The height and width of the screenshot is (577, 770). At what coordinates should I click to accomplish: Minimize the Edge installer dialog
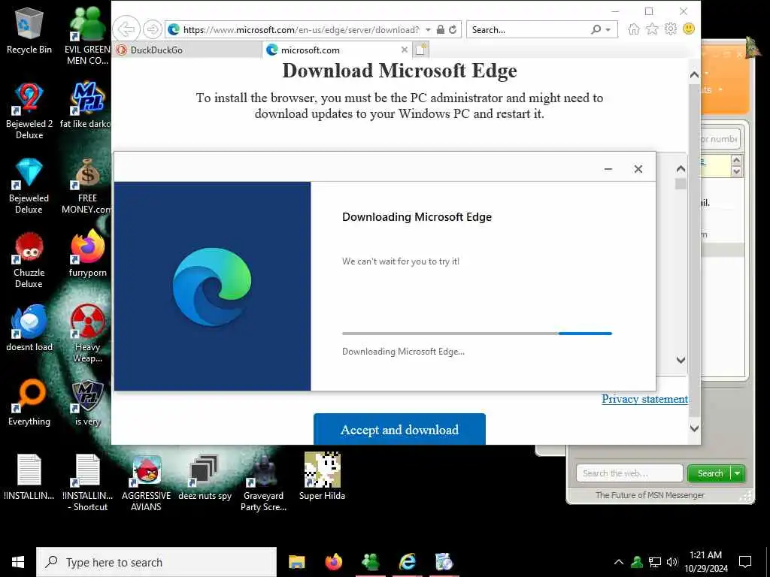pyautogui.click(x=608, y=169)
